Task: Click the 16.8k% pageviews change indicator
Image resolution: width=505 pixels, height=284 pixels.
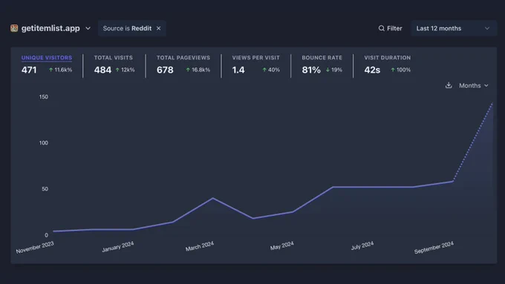Action: [x=198, y=70]
